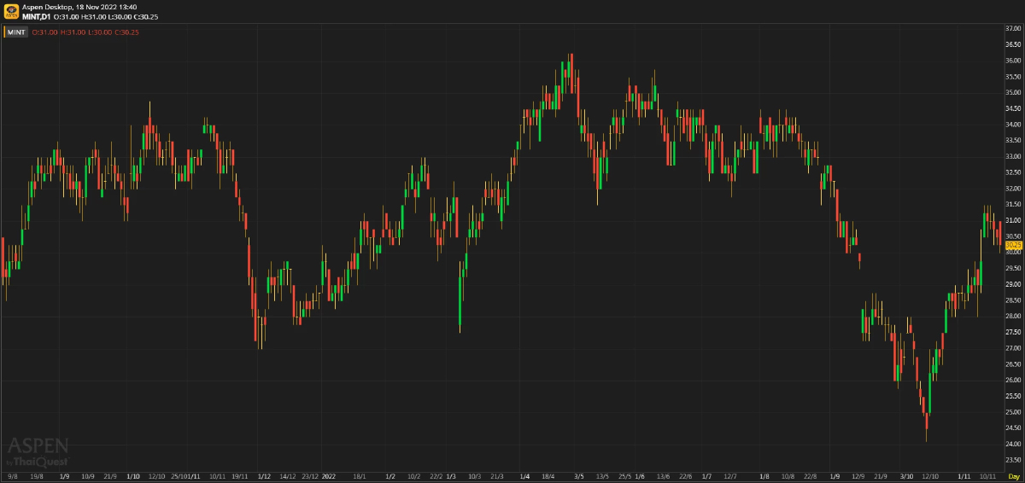The height and width of the screenshot is (483, 1025).
Task: Click the 33.00 level on price axis
Action: click(1014, 157)
